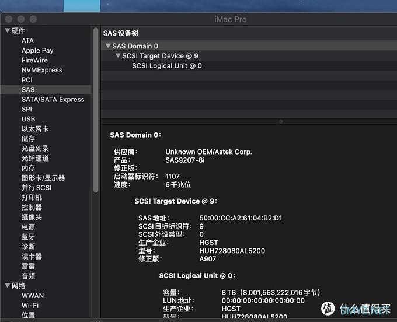
Task: Click the minimize window button
Action: tap(21, 19)
